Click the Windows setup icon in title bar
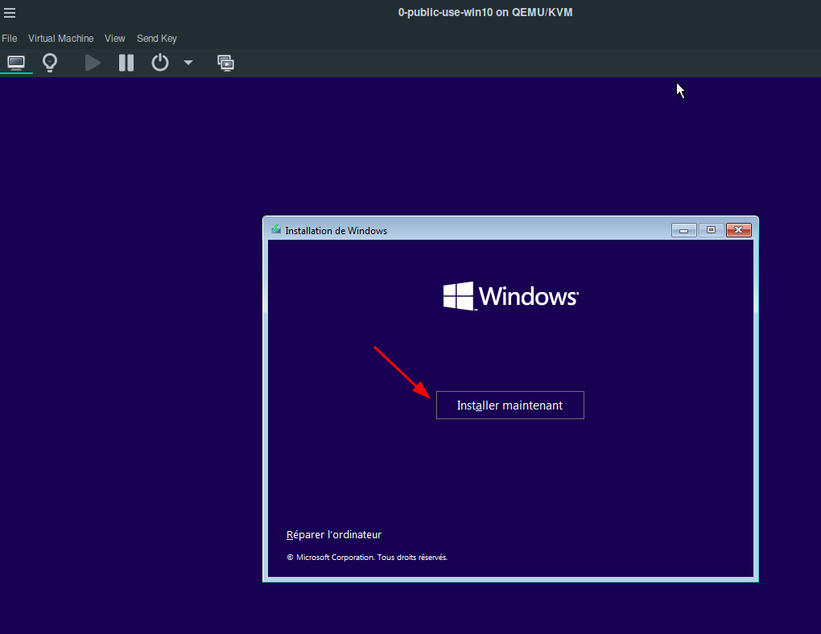Viewport: 821px width, 634px height. (x=276, y=230)
